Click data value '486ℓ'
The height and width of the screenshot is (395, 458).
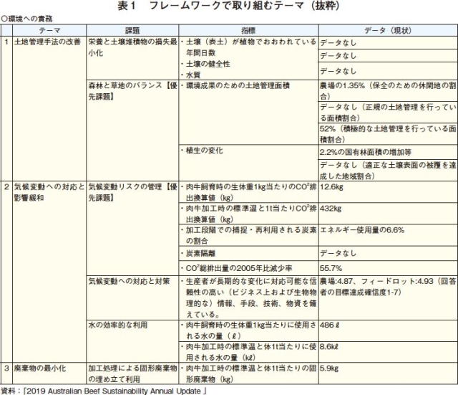click(x=329, y=325)
